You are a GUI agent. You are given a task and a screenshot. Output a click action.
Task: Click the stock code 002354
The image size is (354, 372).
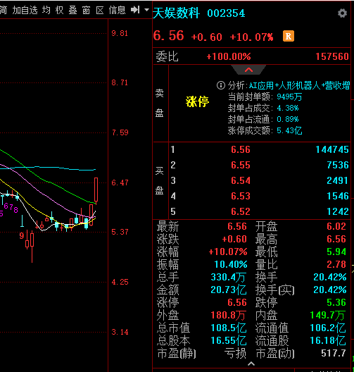click(226, 13)
